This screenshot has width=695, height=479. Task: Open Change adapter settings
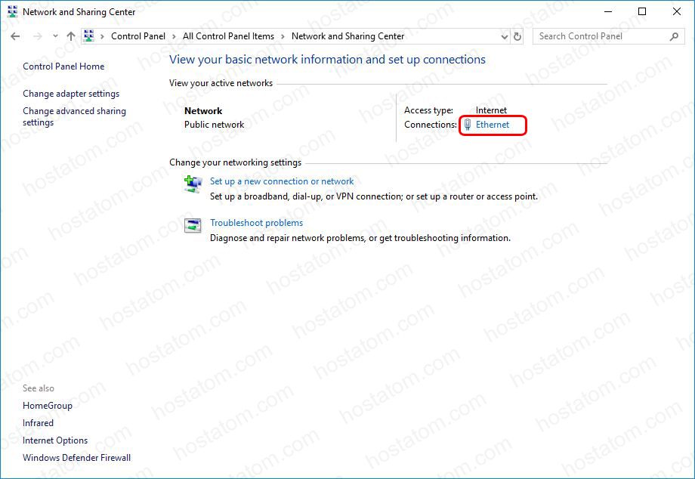tap(70, 94)
